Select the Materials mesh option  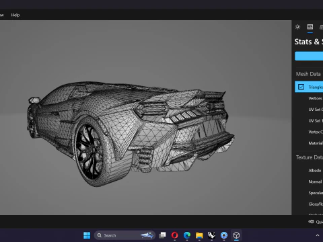click(316, 143)
